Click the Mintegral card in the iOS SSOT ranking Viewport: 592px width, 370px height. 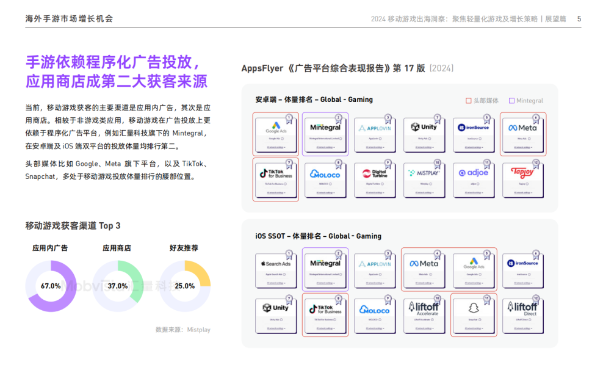pos(325,270)
